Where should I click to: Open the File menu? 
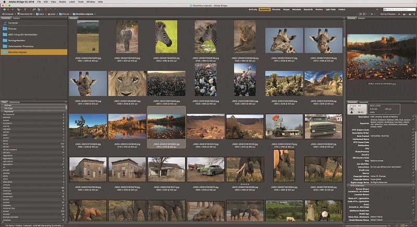39,2
